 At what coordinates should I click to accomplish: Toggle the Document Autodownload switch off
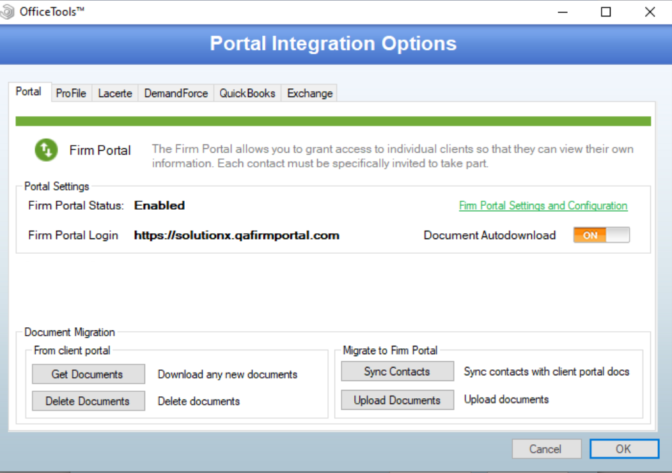pos(601,235)
